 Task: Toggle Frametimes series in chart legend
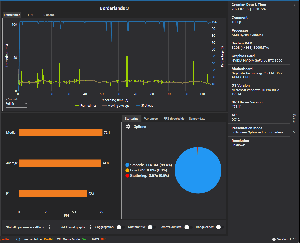pos(86,106)
